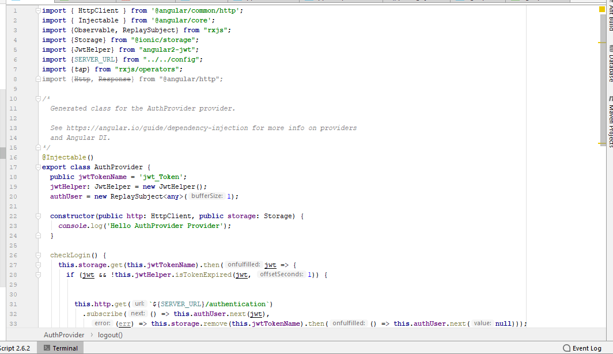Image resolution: width=613 pixels, height=354 pixels.
Task: Click the Terminal tab's console icon
Action: [x=47, y=347]
